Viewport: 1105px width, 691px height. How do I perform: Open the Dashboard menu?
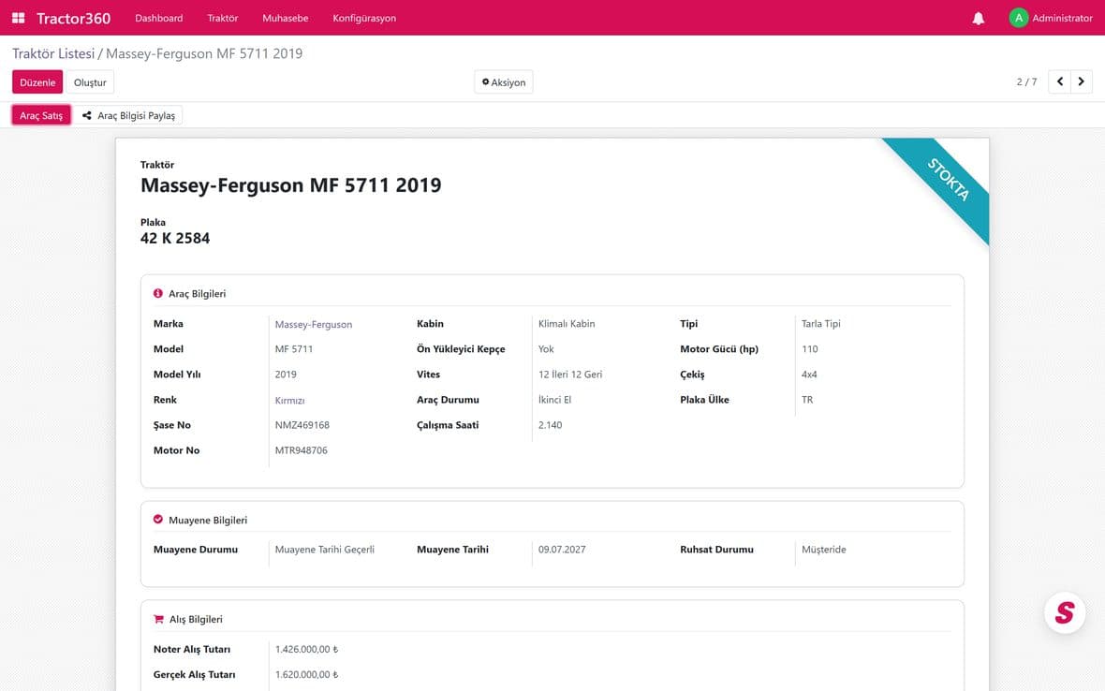[x=158, y=18]
